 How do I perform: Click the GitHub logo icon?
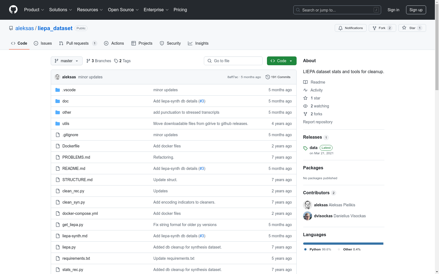coord(13,10)
